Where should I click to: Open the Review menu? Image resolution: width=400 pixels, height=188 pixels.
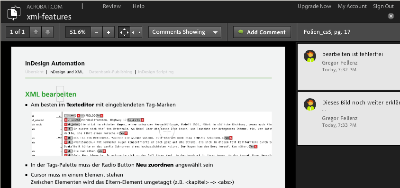[x=112, y=6]
